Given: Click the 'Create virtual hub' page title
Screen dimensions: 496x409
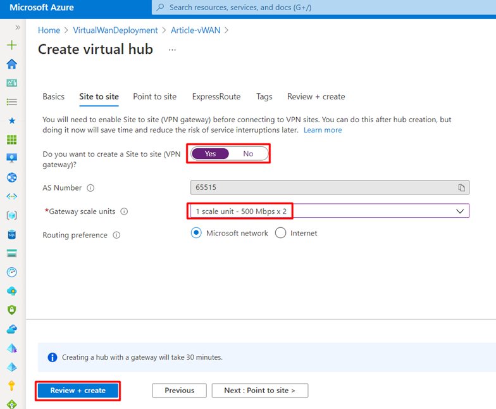Looking at the screenshot, I should 96,49.
